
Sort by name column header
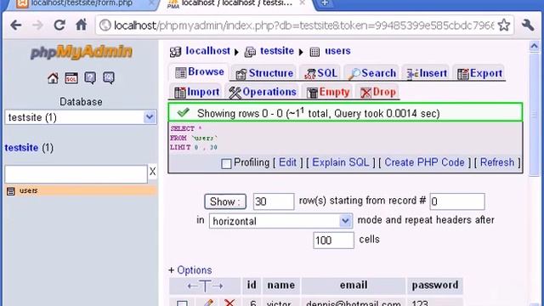(281, 286)
